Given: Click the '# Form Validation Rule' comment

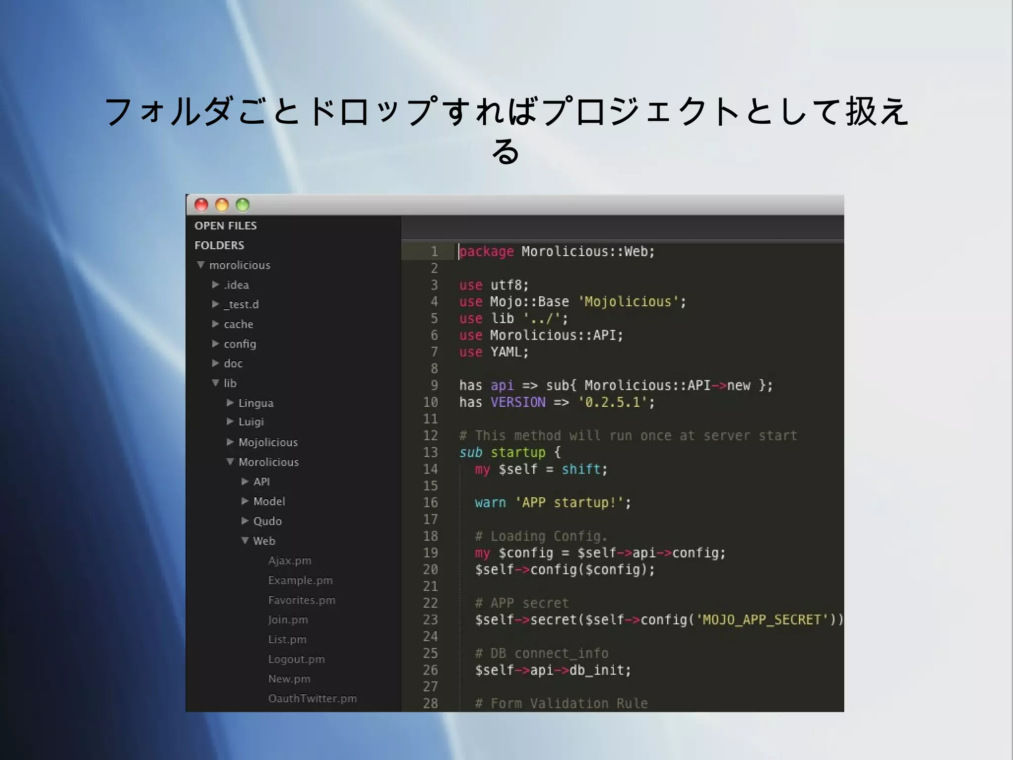Looking at the screenshot, I should click(561, 704).
